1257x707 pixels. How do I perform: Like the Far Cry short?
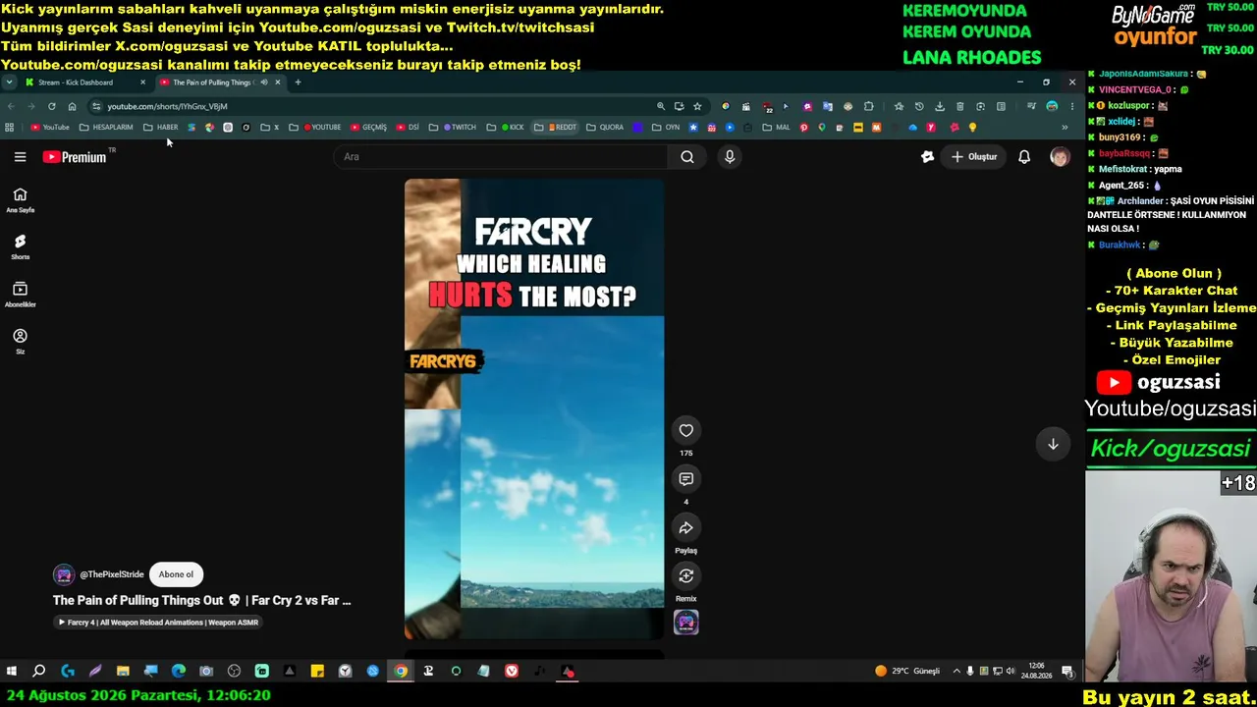686,430
